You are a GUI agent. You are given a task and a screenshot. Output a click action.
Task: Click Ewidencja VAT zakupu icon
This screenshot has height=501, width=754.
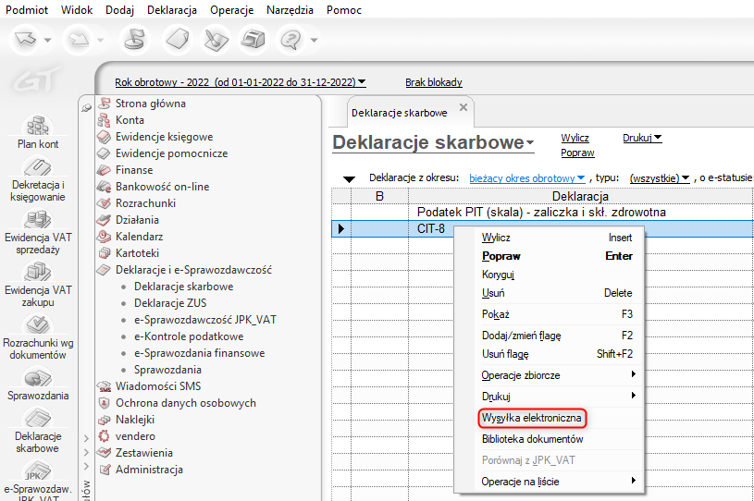[x=37, y=275]
